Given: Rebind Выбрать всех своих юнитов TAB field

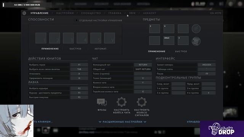Looking at the screenshot, I should pyautogui.click(x=79, y=69).
